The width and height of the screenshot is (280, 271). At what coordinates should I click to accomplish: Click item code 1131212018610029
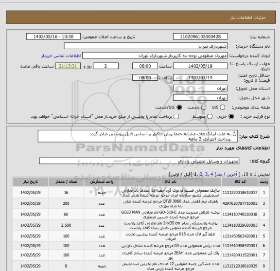240,266
